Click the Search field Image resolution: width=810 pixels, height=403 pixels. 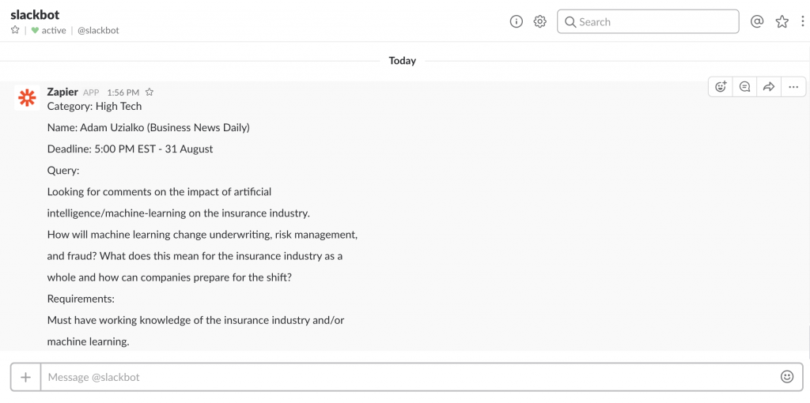pos(649,22)
